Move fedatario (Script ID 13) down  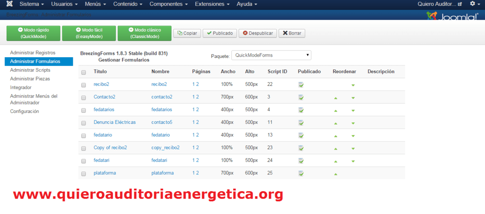click(x=353, y=136)
